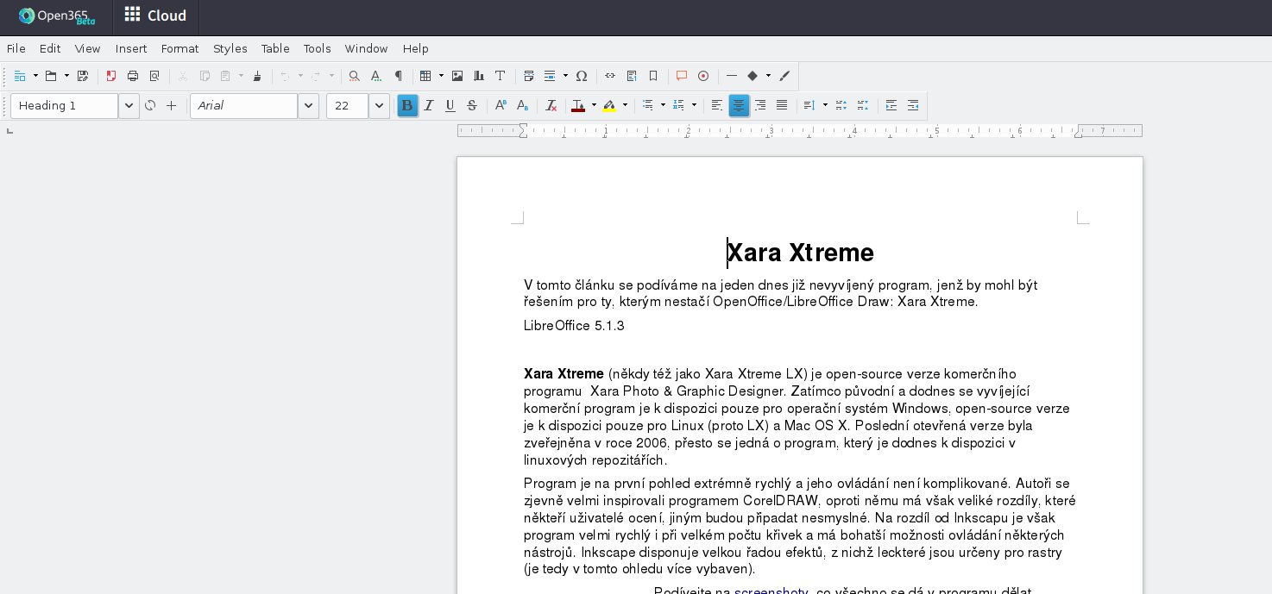Insert a page break
The image size is (1272, 594).
click(x=529, y=76)
